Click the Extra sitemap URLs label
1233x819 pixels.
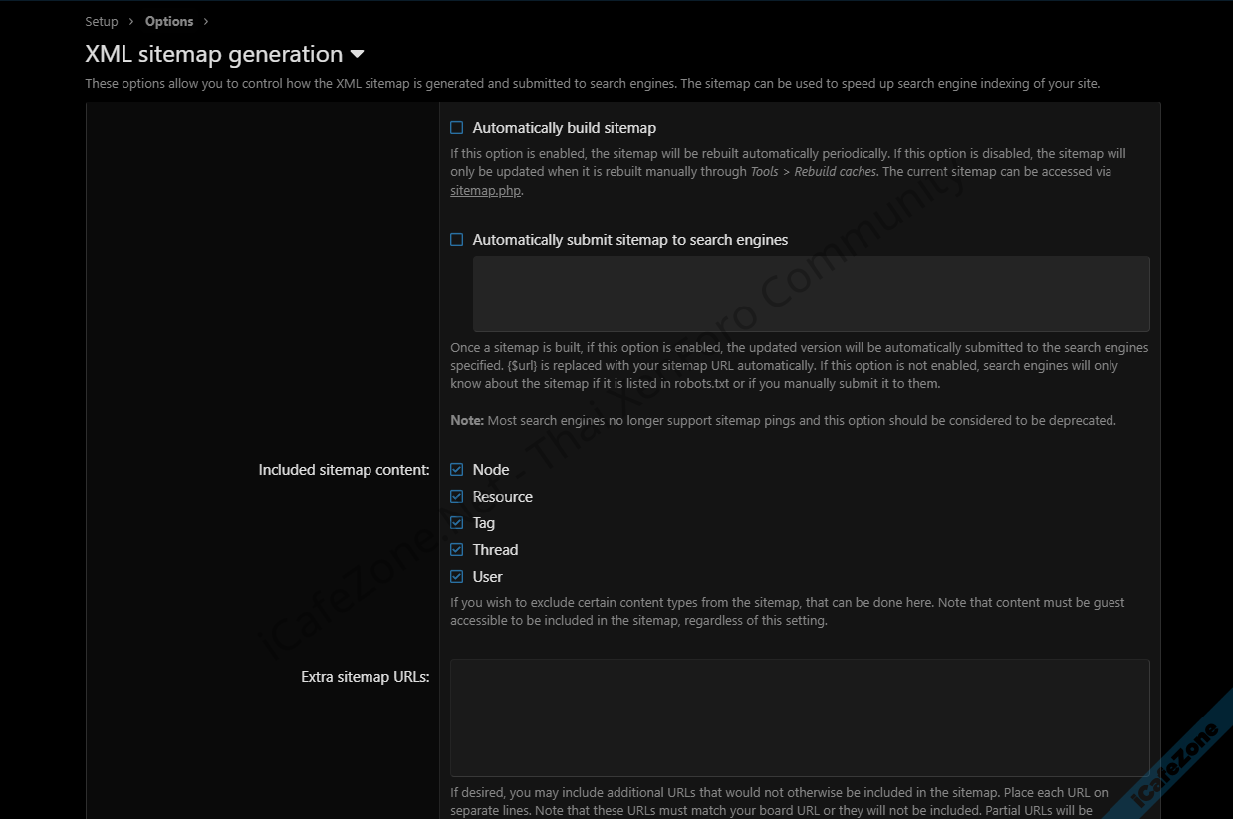(365, 677)
